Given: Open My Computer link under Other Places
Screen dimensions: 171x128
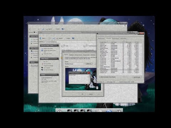Looking at the screenshot, I should tap(46, 68).
